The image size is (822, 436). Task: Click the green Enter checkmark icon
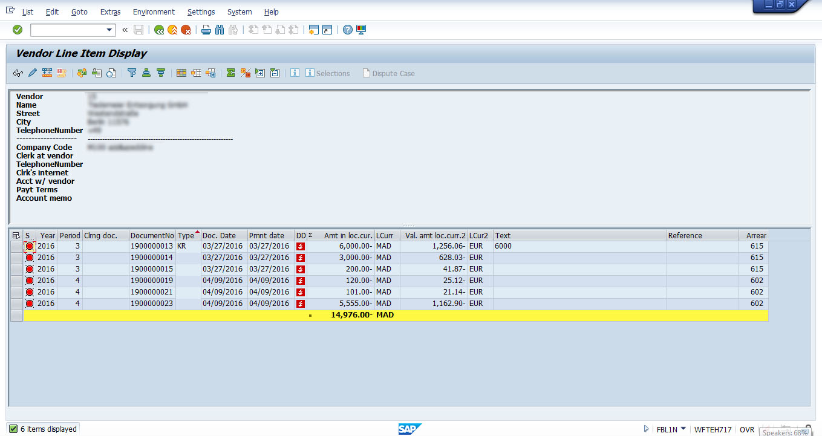(x=18, y=30)
